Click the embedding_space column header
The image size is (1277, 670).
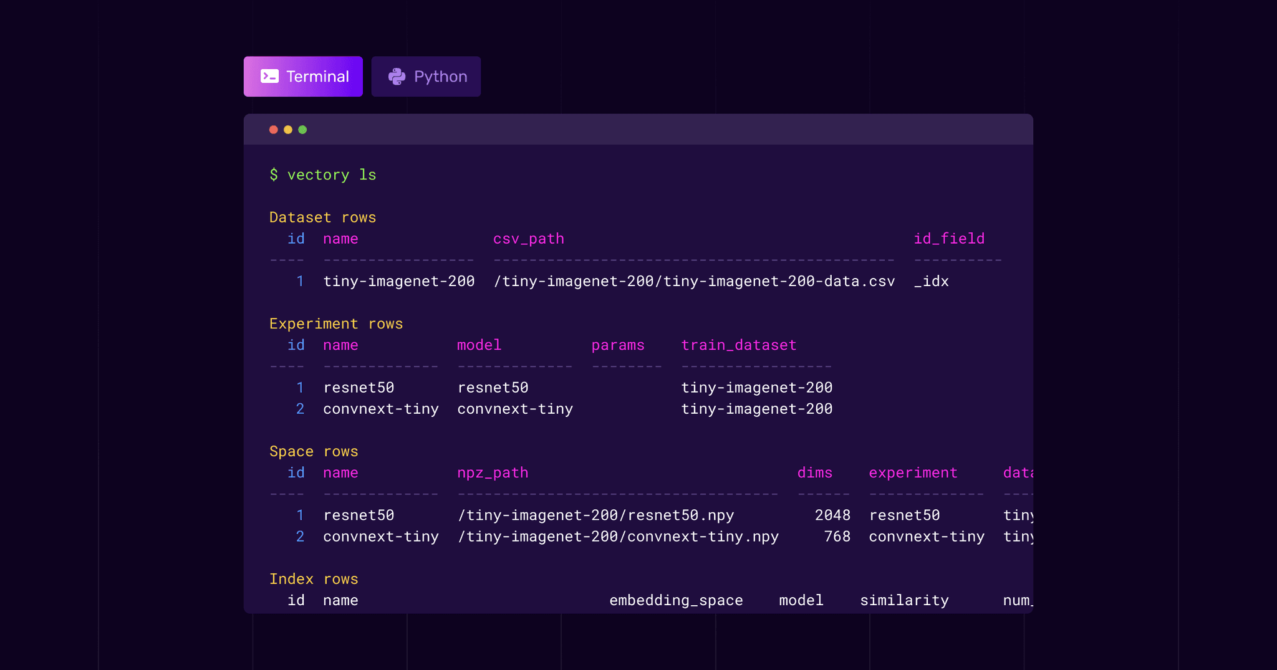point(676,600)
